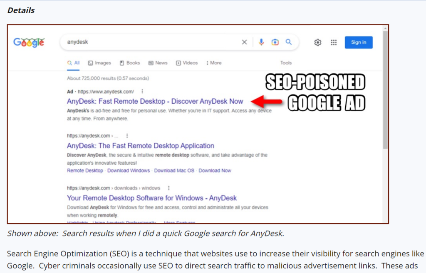Click the About 725,000 results text

108,78
